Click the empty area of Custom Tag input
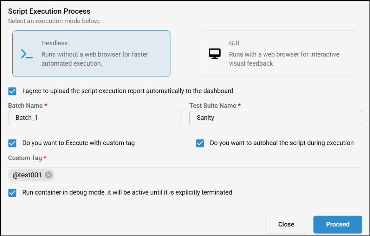Image resolution: width=370 pixels, height=236 pixels. 207,175
